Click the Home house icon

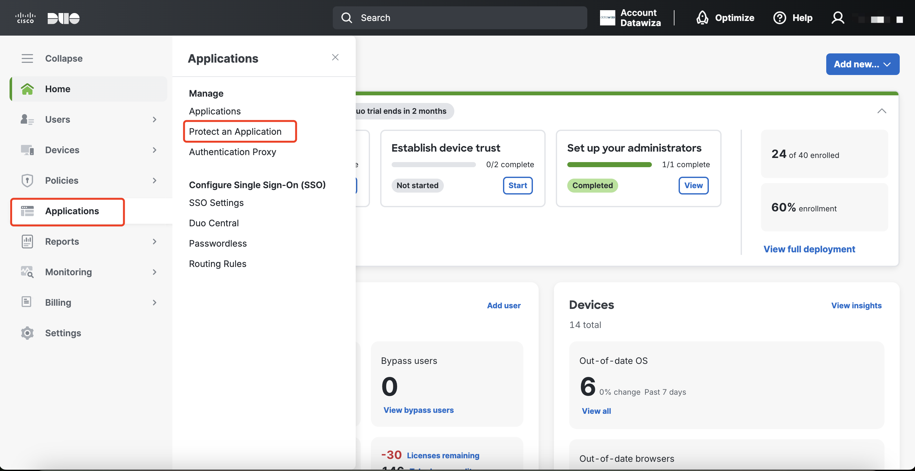tap(27, 89)
